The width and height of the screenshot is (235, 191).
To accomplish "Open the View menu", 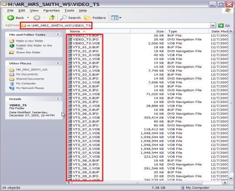I will coord(34,11).
